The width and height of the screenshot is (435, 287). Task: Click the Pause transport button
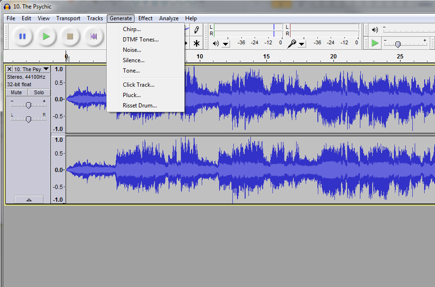click(23, 36)
